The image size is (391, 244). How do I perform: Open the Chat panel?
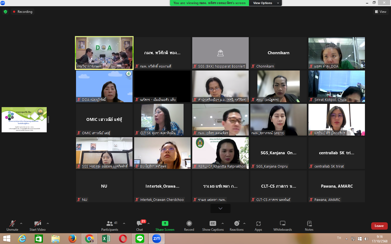click(x=140, y=226)
